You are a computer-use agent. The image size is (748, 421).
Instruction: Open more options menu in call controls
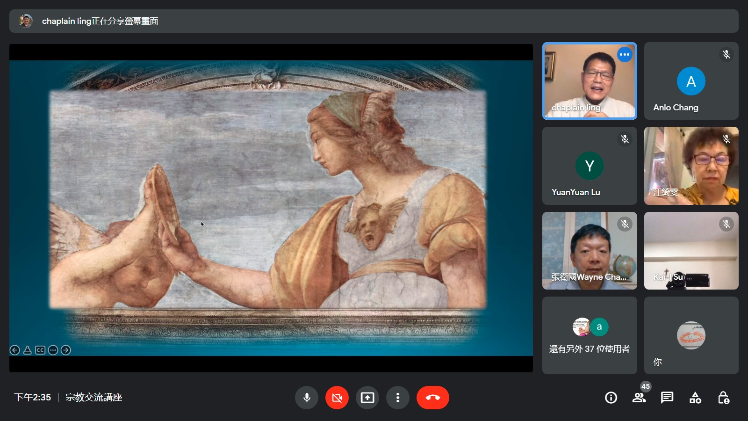pos(398,398)
